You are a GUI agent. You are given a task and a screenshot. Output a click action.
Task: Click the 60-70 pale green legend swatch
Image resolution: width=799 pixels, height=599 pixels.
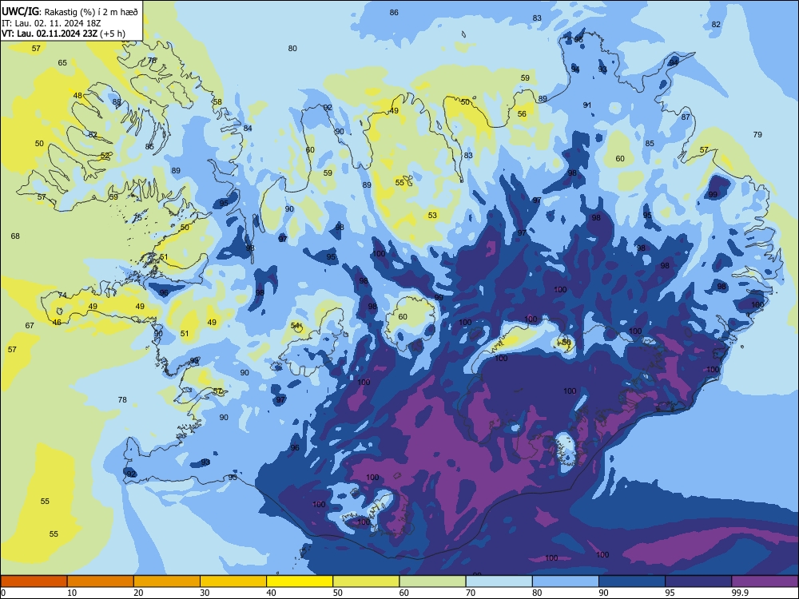[x=432, y=581]
